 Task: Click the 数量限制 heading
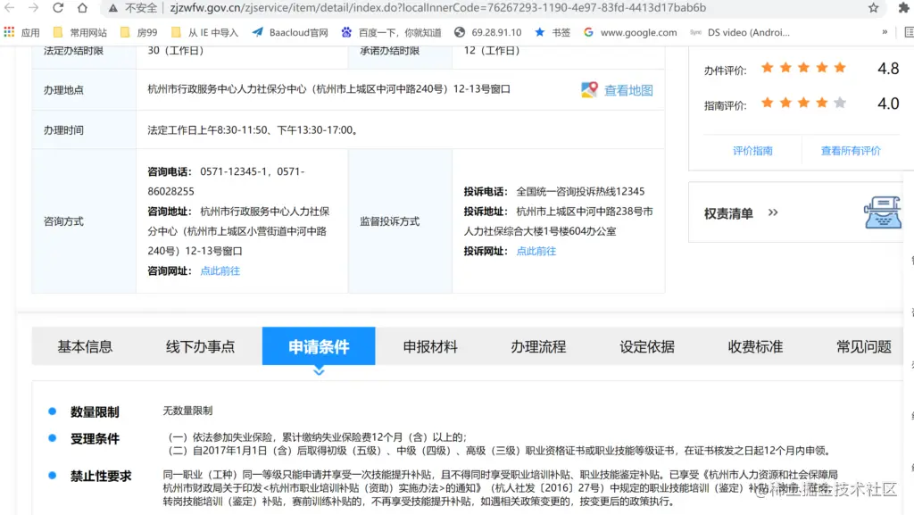95,411
